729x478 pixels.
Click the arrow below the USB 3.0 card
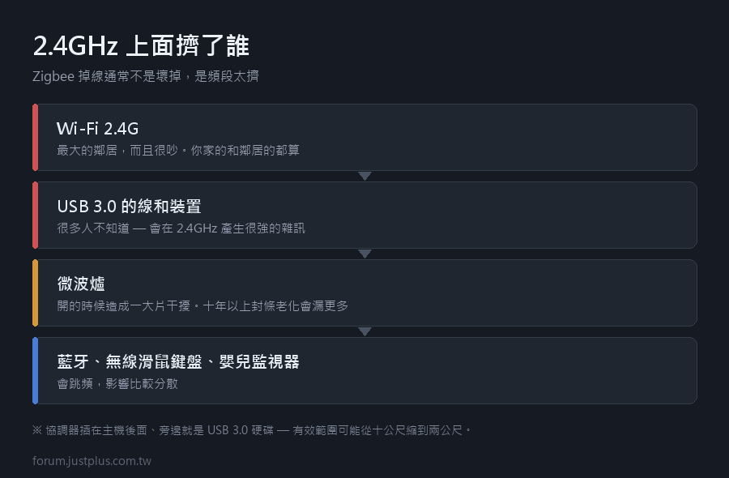click(365, 254)
